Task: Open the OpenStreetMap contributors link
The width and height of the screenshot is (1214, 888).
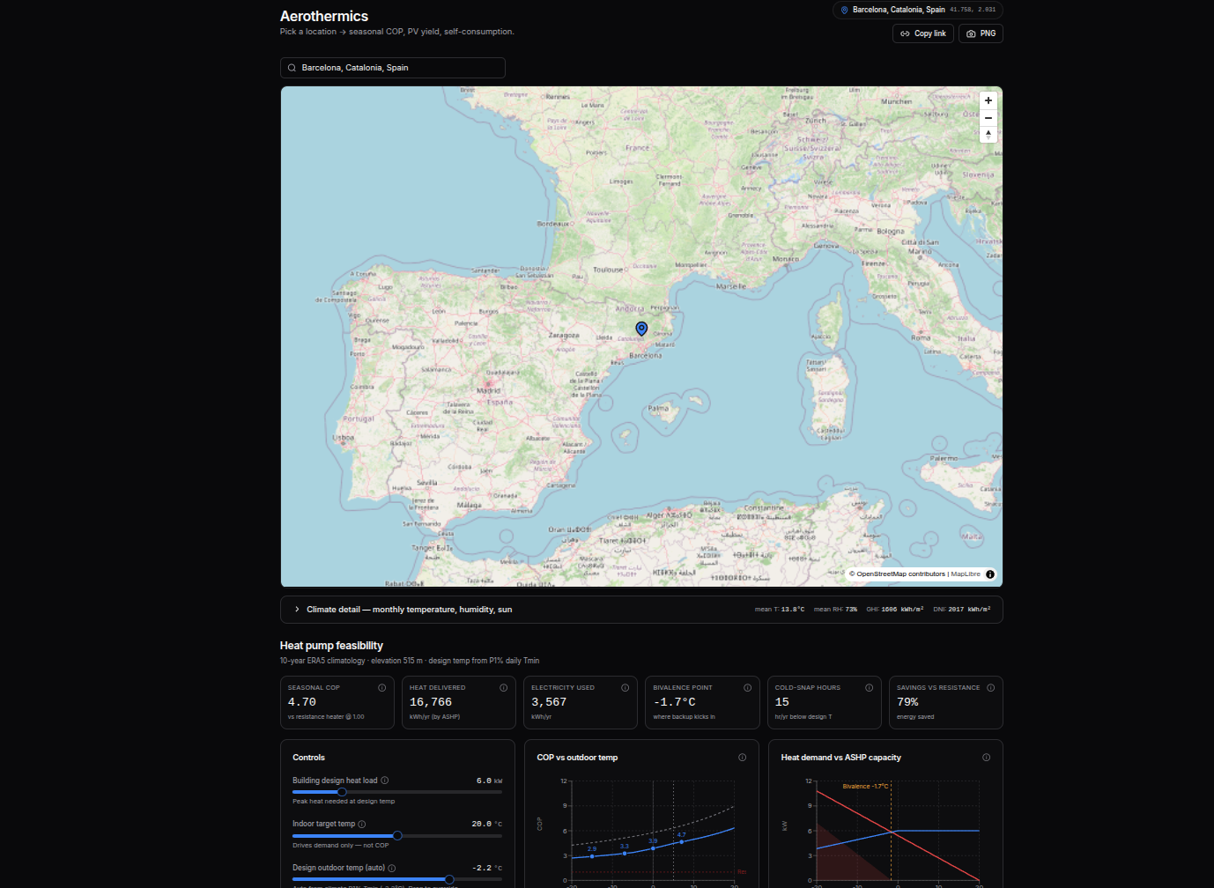Action: click(900, 574)
